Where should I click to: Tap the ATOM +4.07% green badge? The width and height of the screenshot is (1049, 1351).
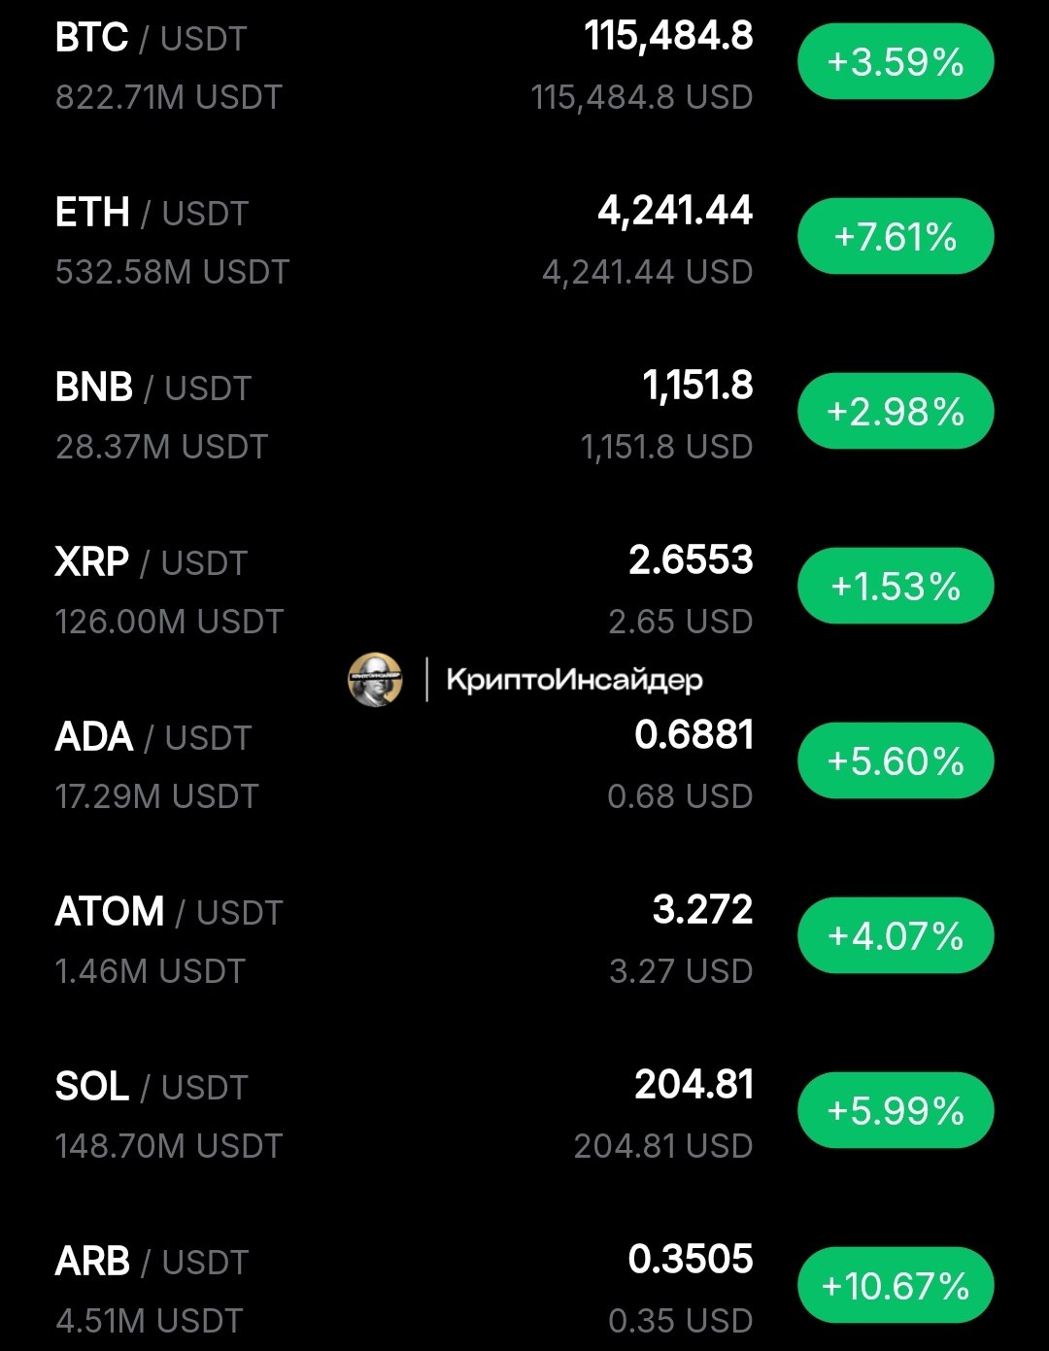[x=896, y=936]
